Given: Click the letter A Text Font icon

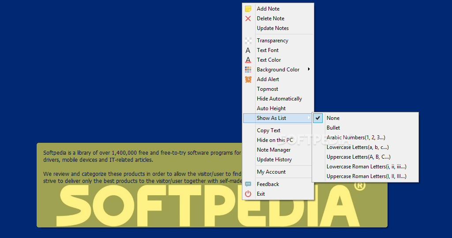Looking at the screenshot, I should tap(248, 50).
